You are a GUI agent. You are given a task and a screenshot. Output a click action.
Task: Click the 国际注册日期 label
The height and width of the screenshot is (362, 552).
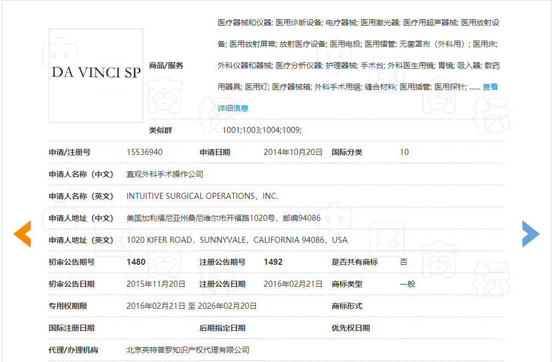click(71, 328)
